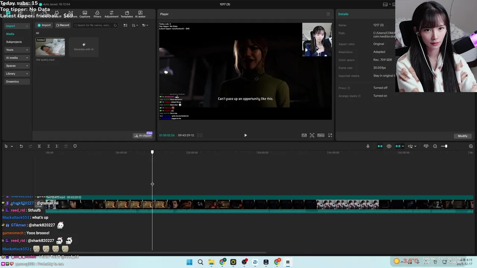Image resolution: width=477 pixels, height=268 pixels.
Task: Delete left of the playhead
Action: click(x=48, y=146)
